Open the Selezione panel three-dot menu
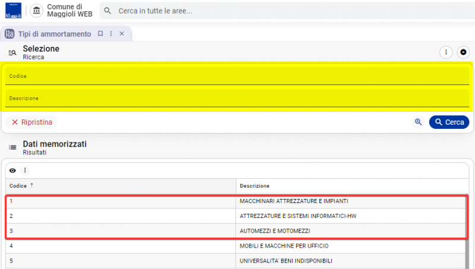 click(x=446, y=52)
